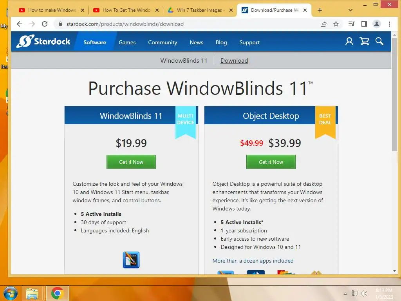The width and height of the screenshot is (401, 301).
Task: Click 'Designed for Windows 10 and 11' bullet
Action: (260, 247)
